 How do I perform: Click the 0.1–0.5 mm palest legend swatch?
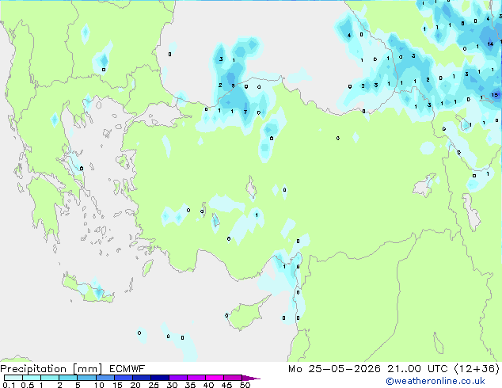point(13,378)
